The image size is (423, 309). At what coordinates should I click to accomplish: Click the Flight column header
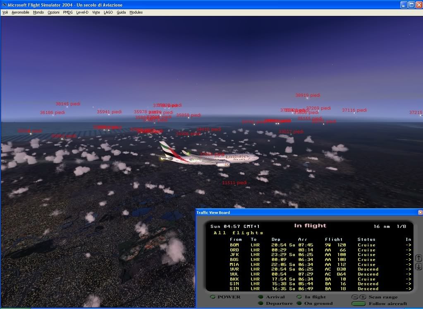(334, 239)
